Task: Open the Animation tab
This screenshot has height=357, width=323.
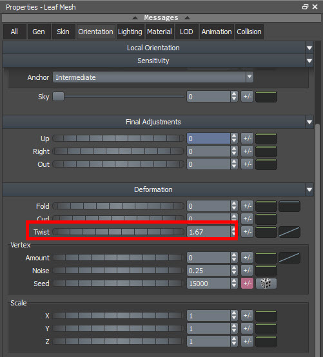Action: coord(217,32)
